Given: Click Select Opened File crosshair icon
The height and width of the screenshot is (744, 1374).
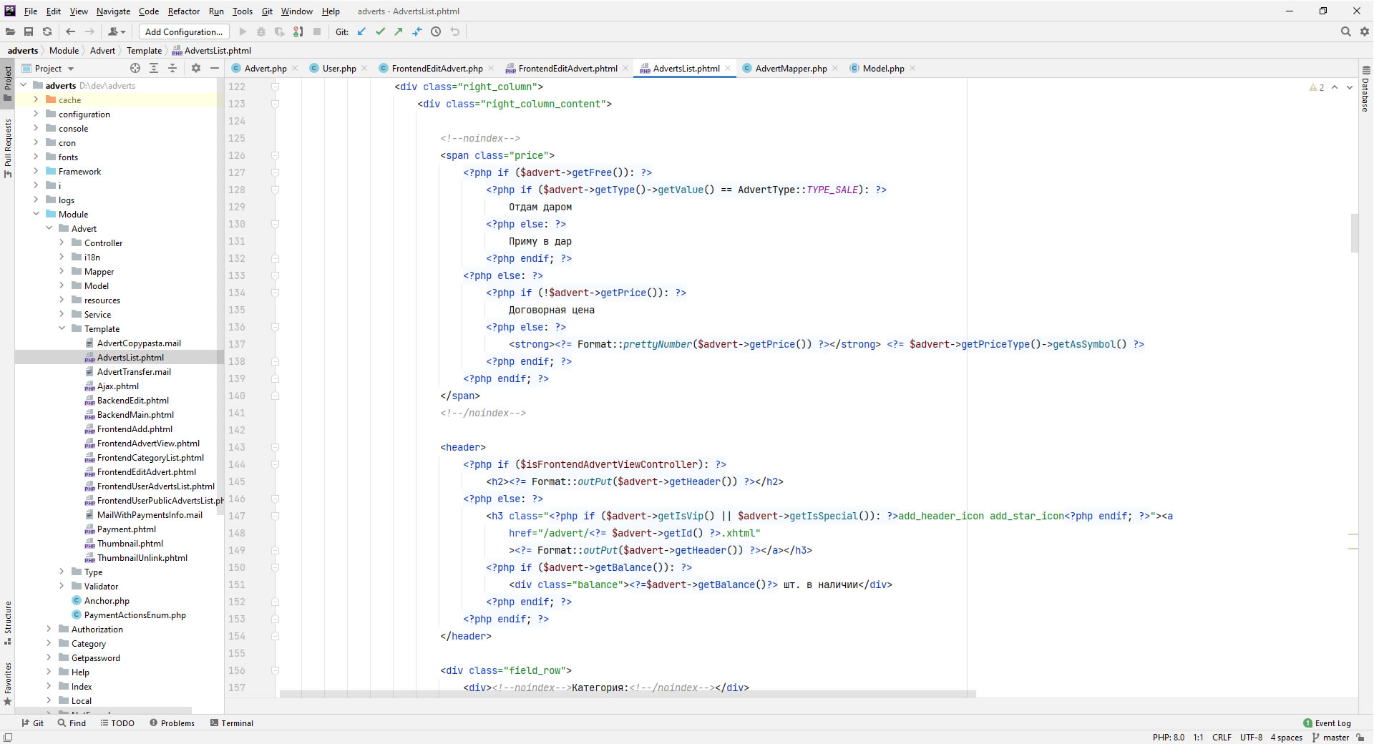Looking at the screenshot, I should pyautogui.click(x=135, y=68).
